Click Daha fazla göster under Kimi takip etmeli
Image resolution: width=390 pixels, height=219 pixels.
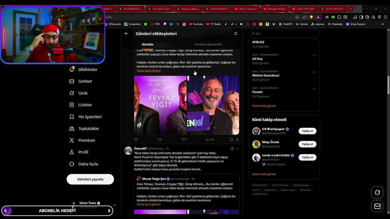point(264,174)
